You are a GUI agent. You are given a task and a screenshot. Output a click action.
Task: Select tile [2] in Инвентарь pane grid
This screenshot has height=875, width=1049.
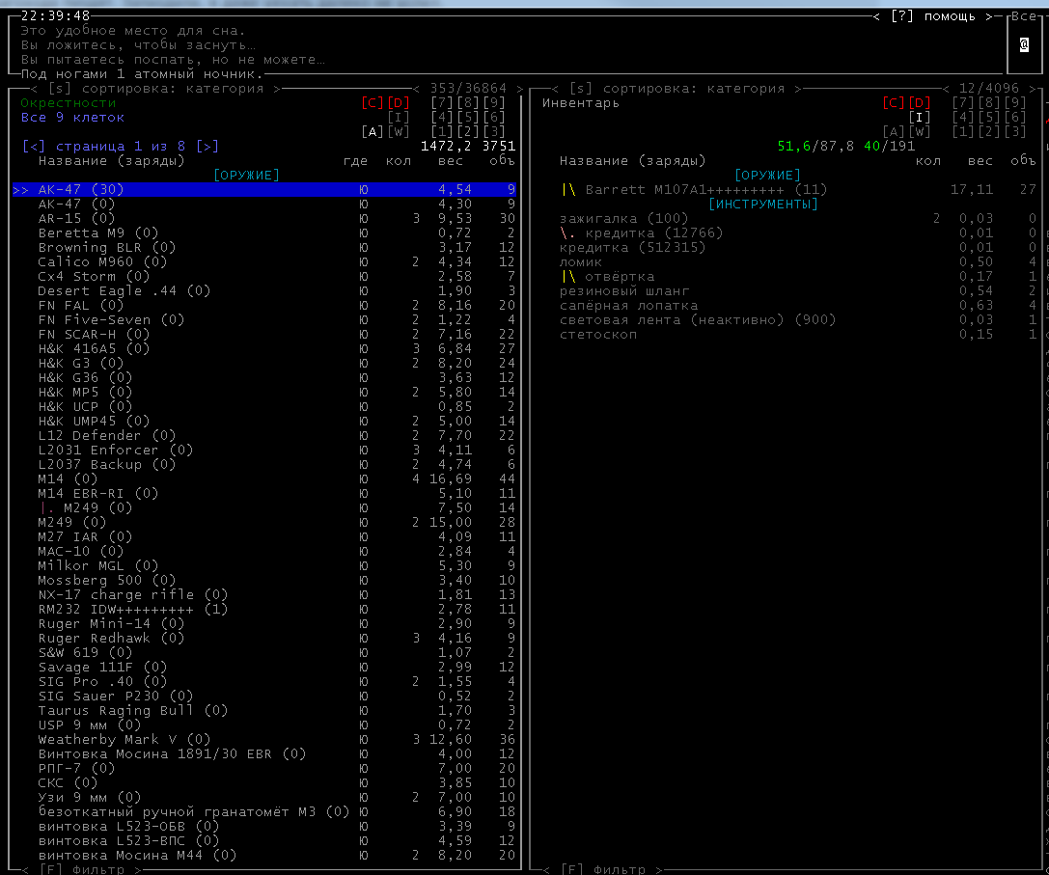click(x=989, y=132)
